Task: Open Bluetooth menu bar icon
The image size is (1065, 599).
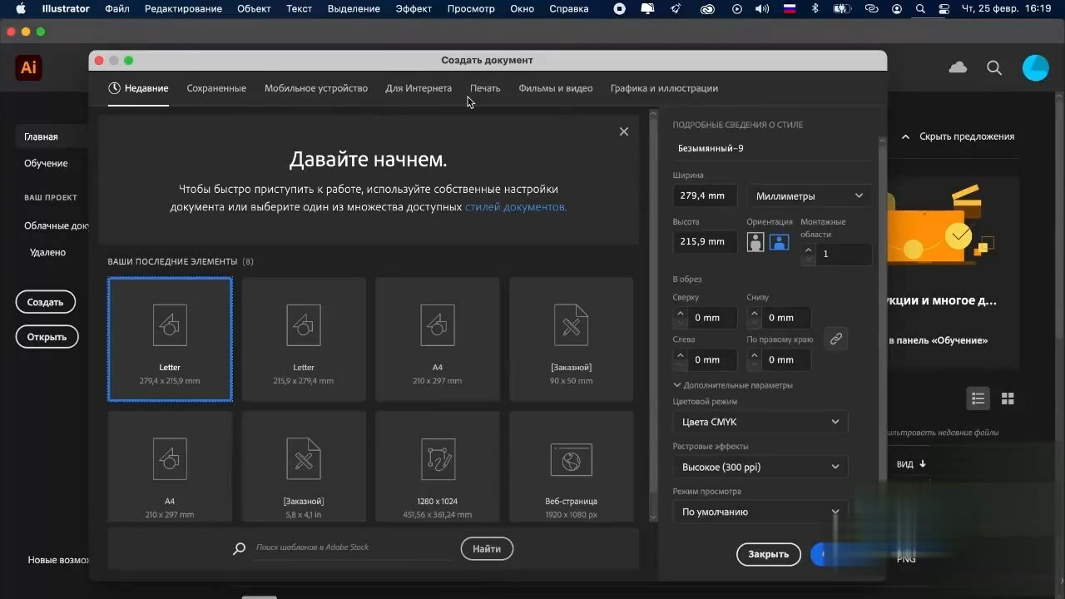Action: tap(815, 9)
